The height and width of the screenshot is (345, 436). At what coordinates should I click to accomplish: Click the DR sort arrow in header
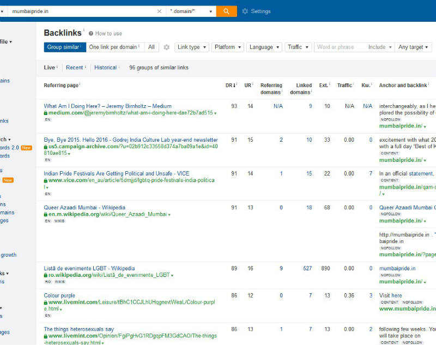(234, 86)
